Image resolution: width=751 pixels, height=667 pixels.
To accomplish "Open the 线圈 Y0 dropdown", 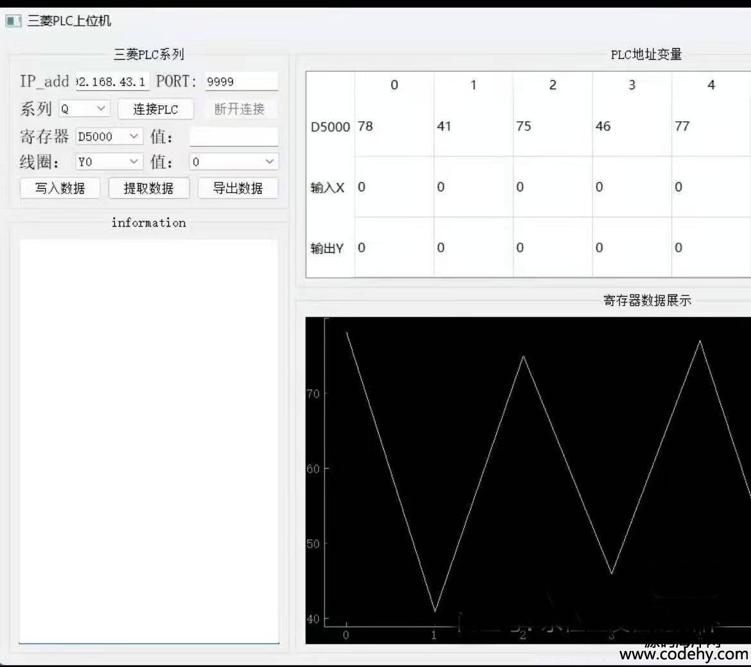I will coord(108,162).
